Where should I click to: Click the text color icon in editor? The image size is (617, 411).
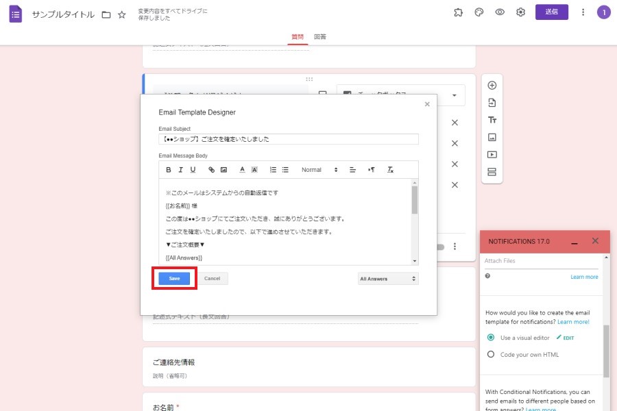click(242, 170)
